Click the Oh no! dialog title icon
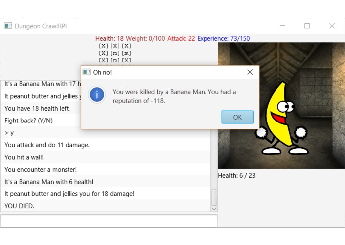The image size is (345, 245). coord(86,72)
